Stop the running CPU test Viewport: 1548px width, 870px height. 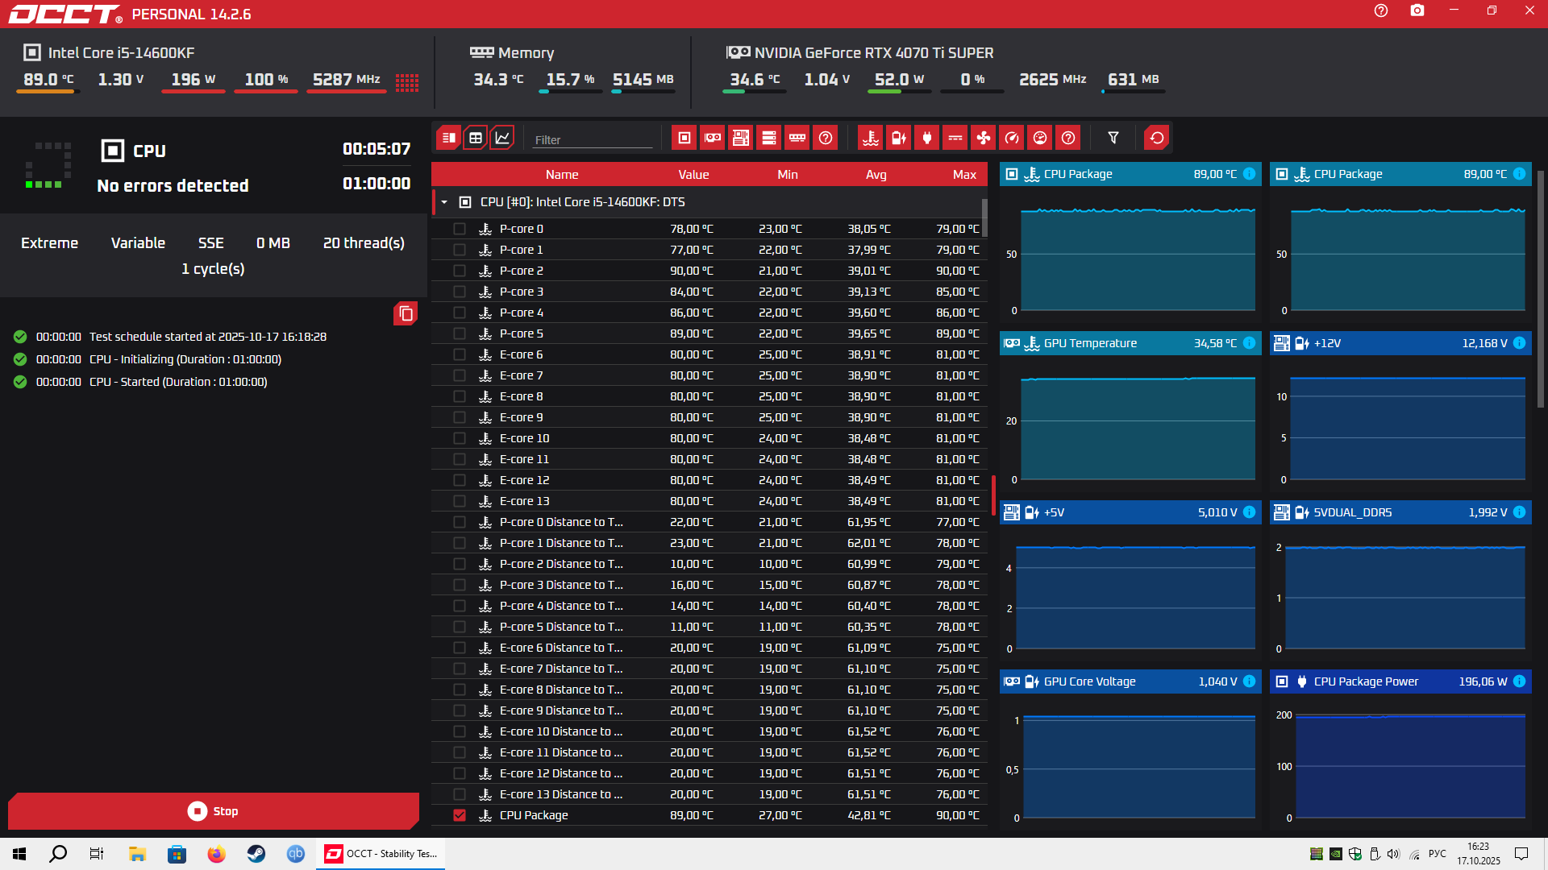point(214,811)
